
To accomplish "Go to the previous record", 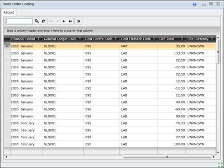I will coord(57,21).
